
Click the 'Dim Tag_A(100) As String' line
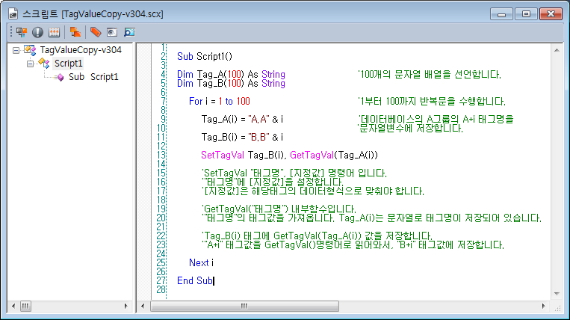click(231, 74)
